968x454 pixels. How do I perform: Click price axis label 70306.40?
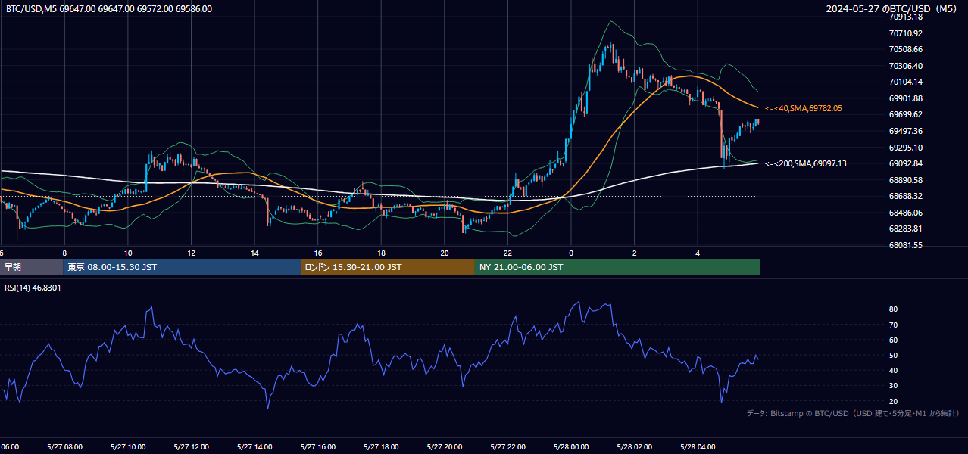[x=906, y=66]
